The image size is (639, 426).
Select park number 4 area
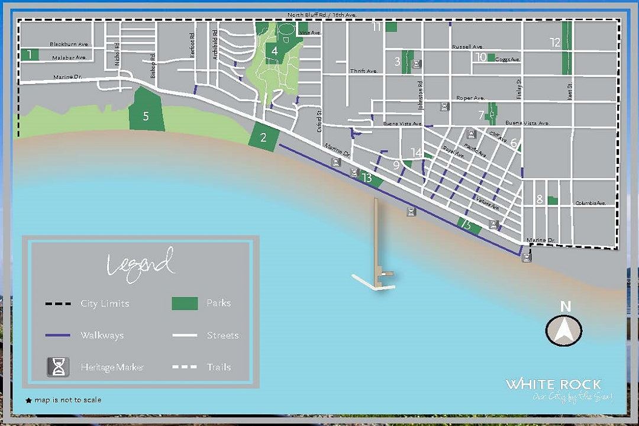(275, 51)
